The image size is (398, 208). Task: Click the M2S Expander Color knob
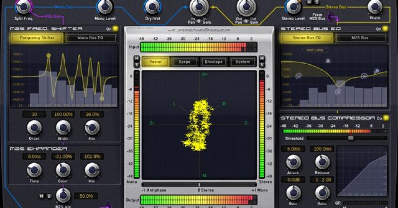(63, 170)
